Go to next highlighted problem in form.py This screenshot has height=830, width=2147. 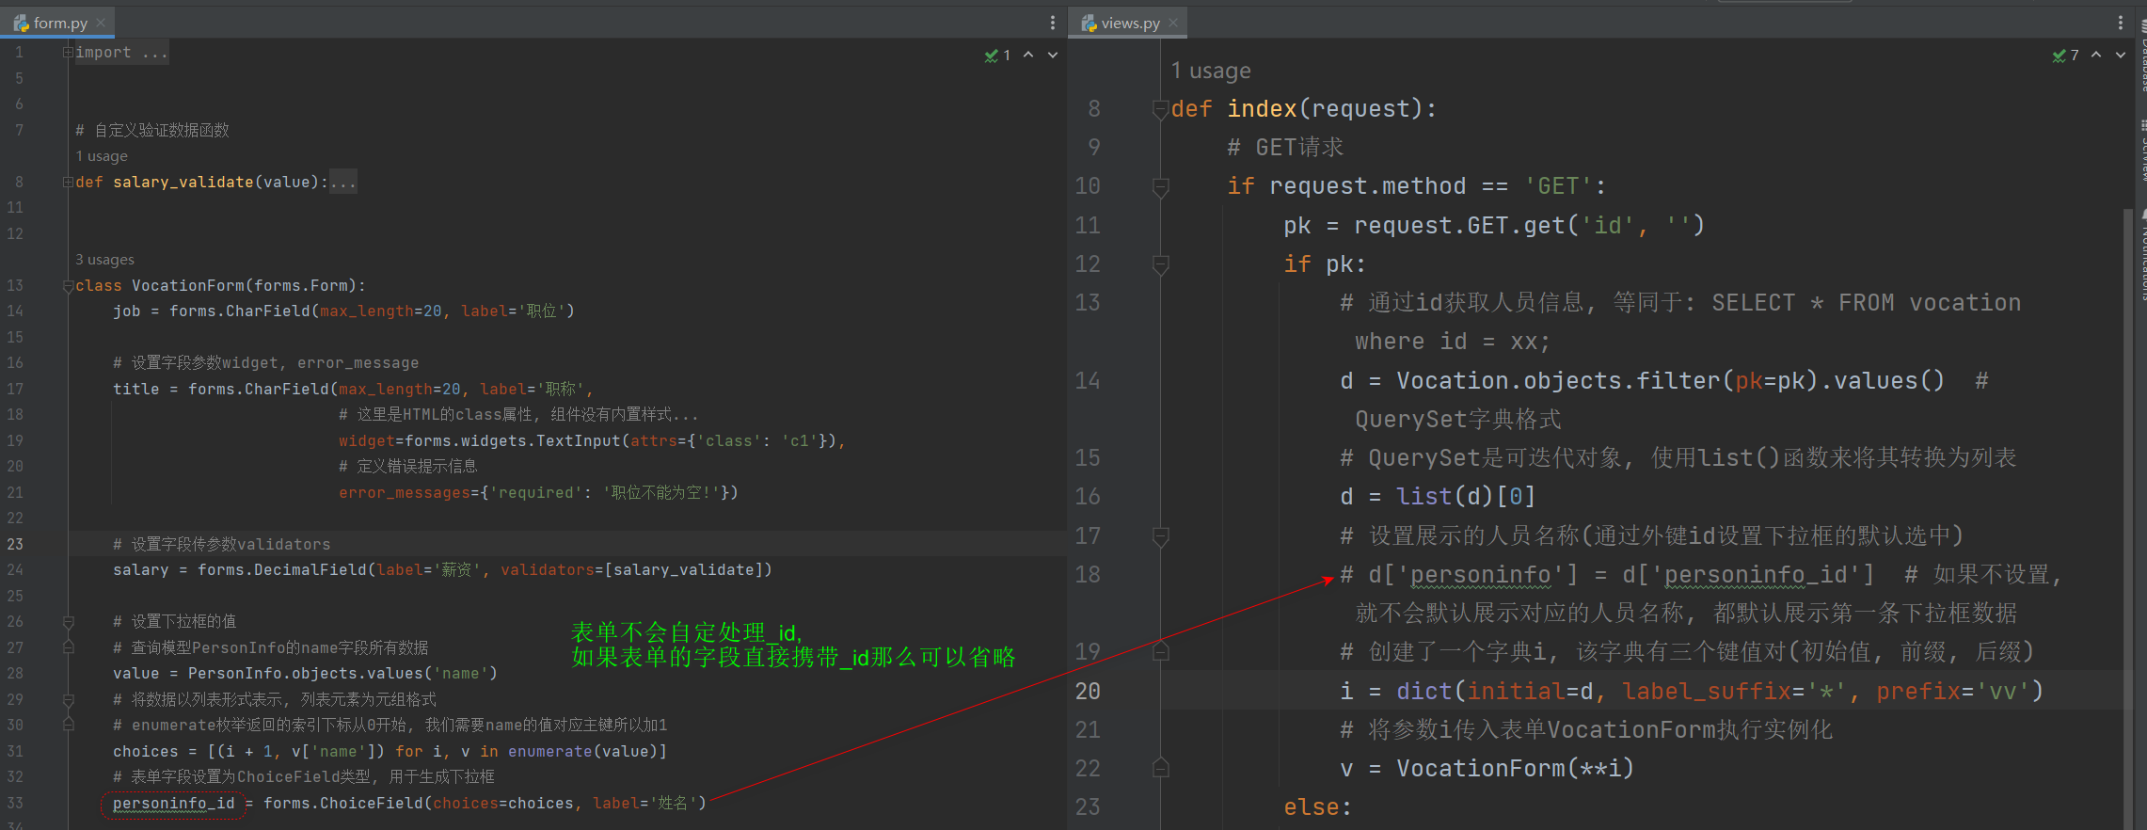[x=1053, y=55]
